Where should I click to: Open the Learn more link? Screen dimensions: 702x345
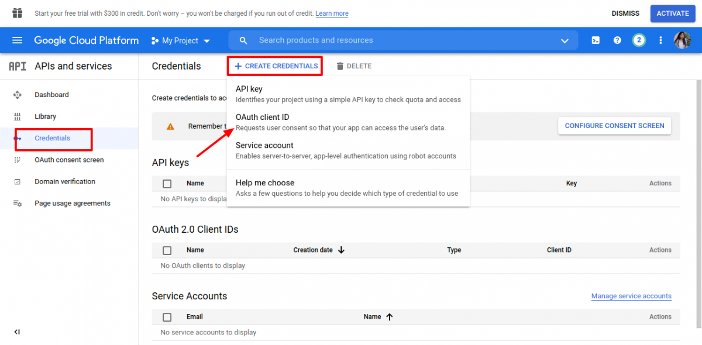tap(332, 13)
